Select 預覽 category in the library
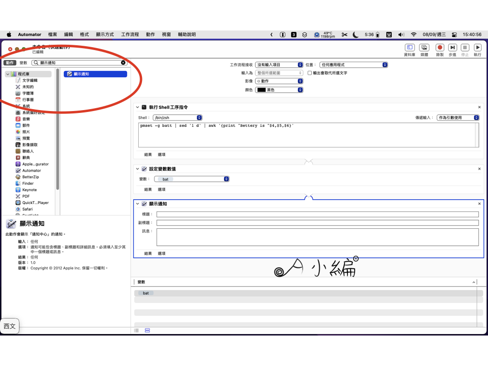 coord(26,139)
